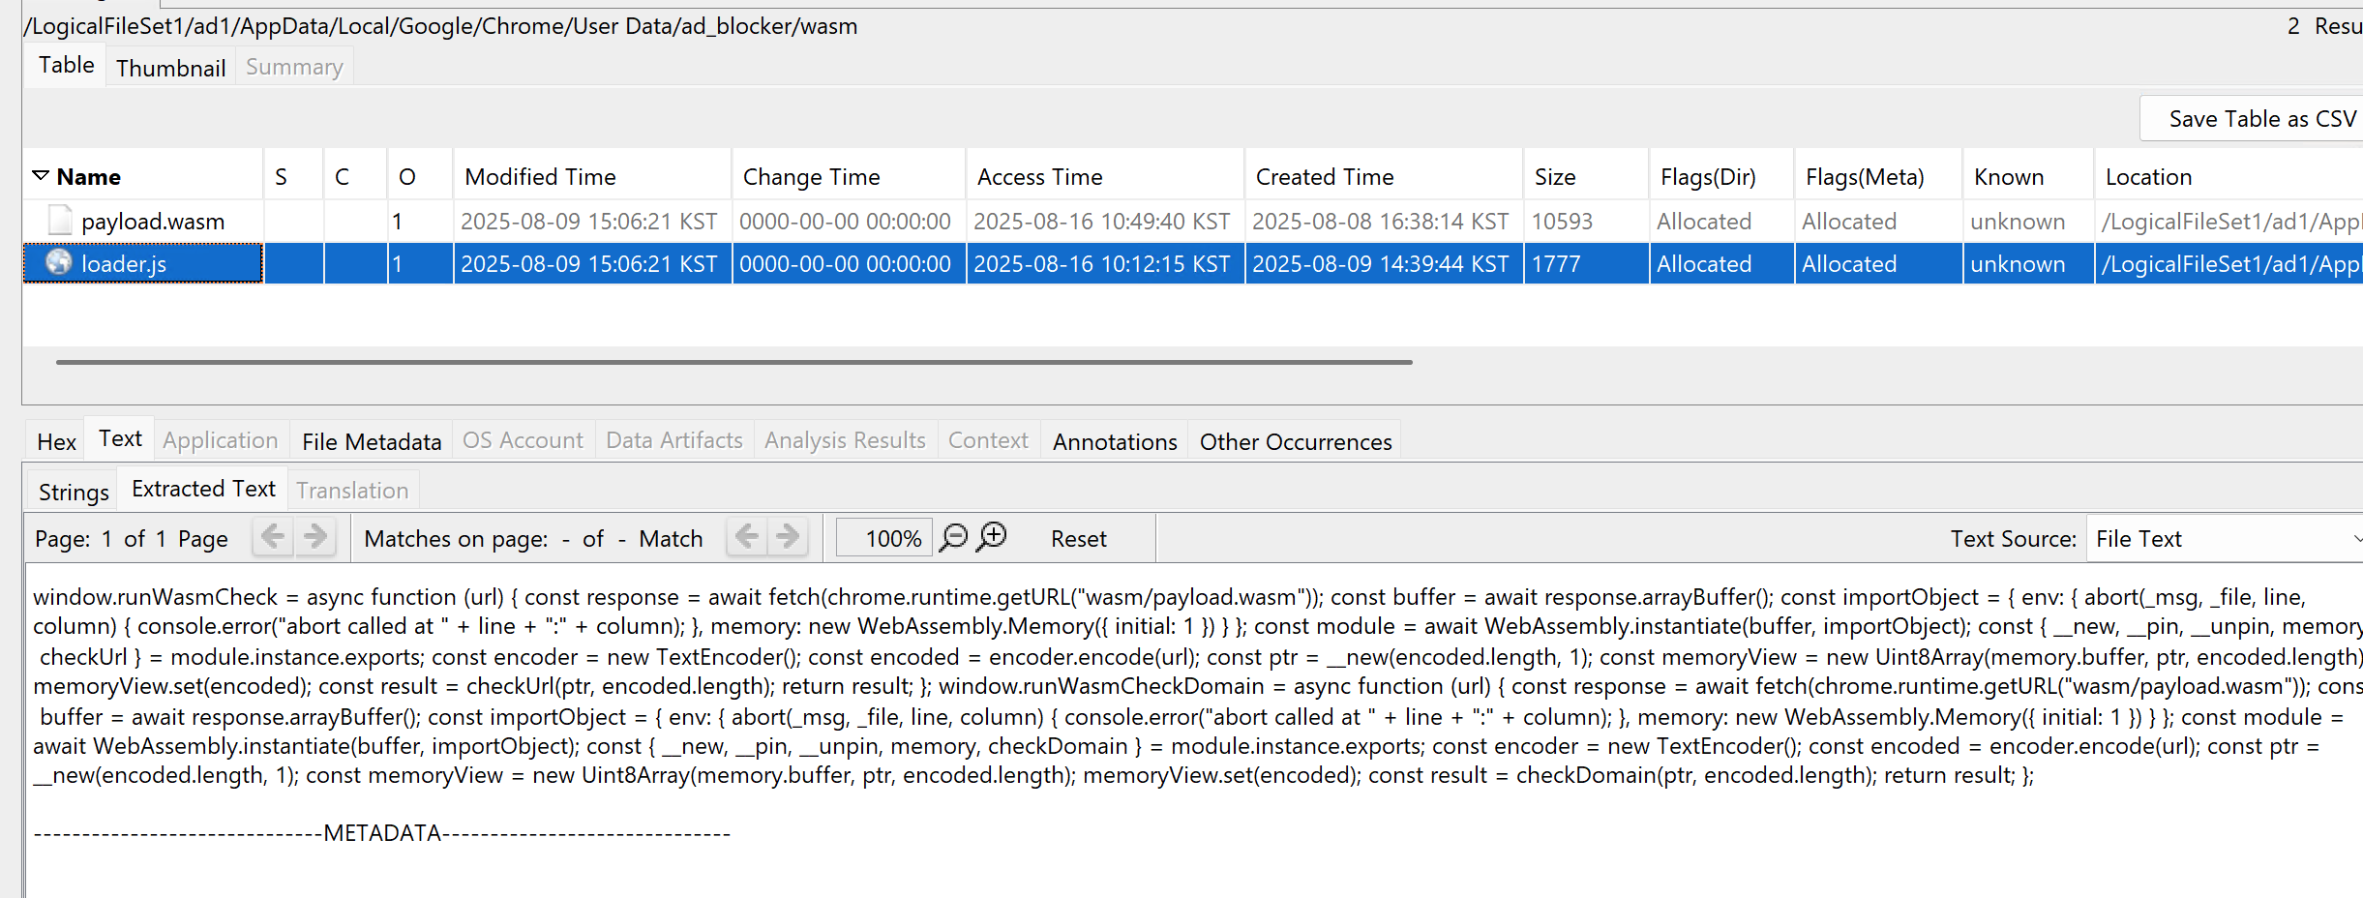
Task: Switch to the Strings sub-tab
Action: coord(74,493)
